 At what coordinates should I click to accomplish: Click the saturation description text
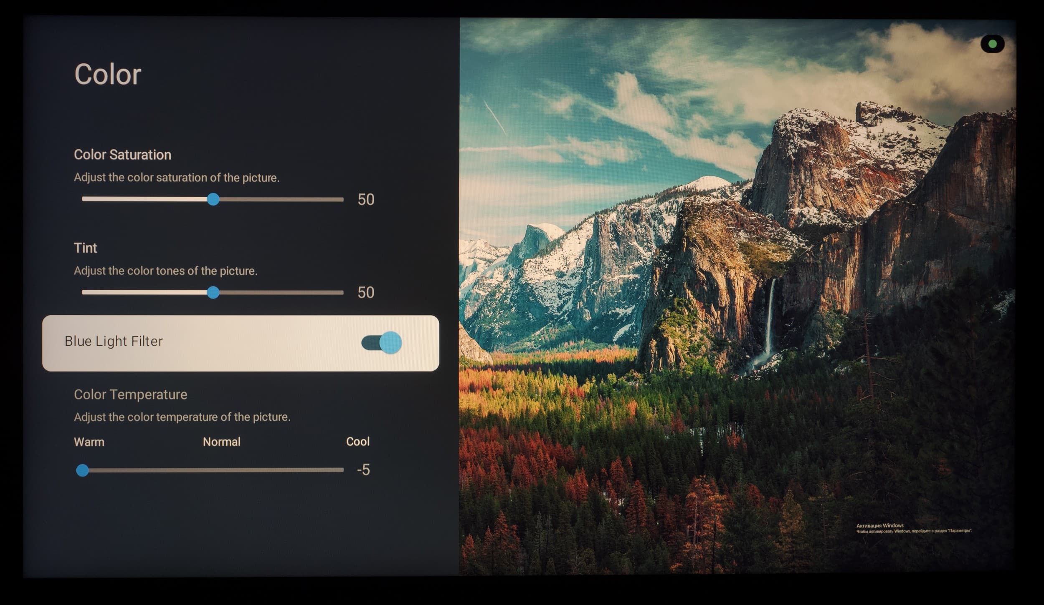(x=176, y=178)
